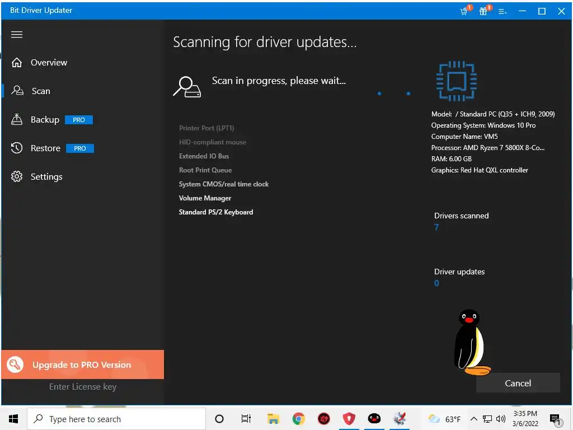Go to the Scan section

pos(41,91)
